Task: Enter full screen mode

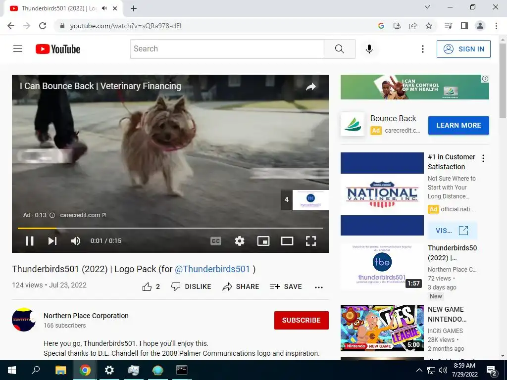Action: point(311,241)
